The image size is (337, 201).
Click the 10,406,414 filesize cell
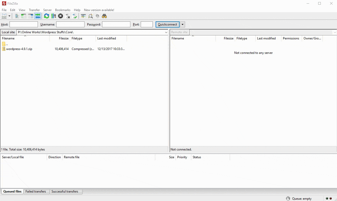pyautogui.click(x=62, y=49)
